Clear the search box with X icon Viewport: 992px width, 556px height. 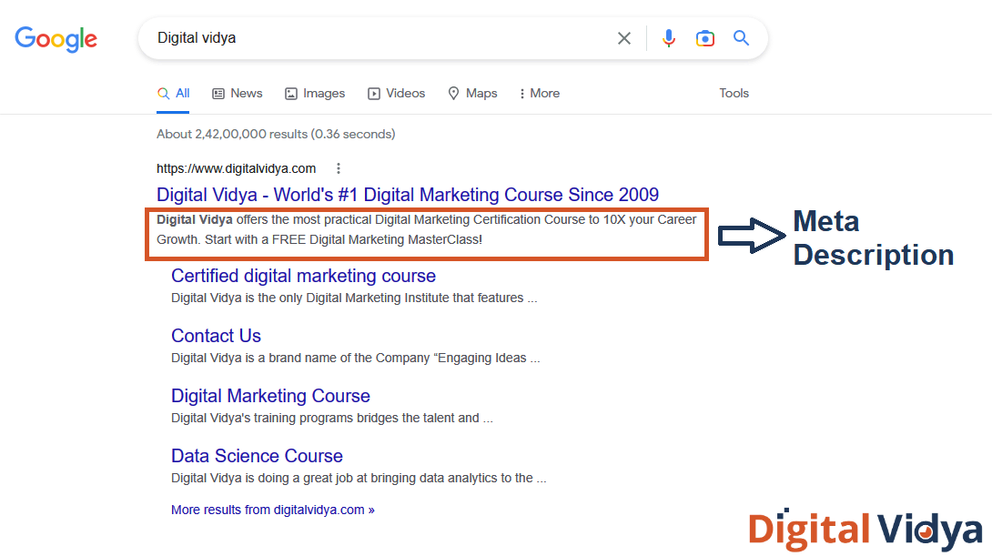coord(623,38)
